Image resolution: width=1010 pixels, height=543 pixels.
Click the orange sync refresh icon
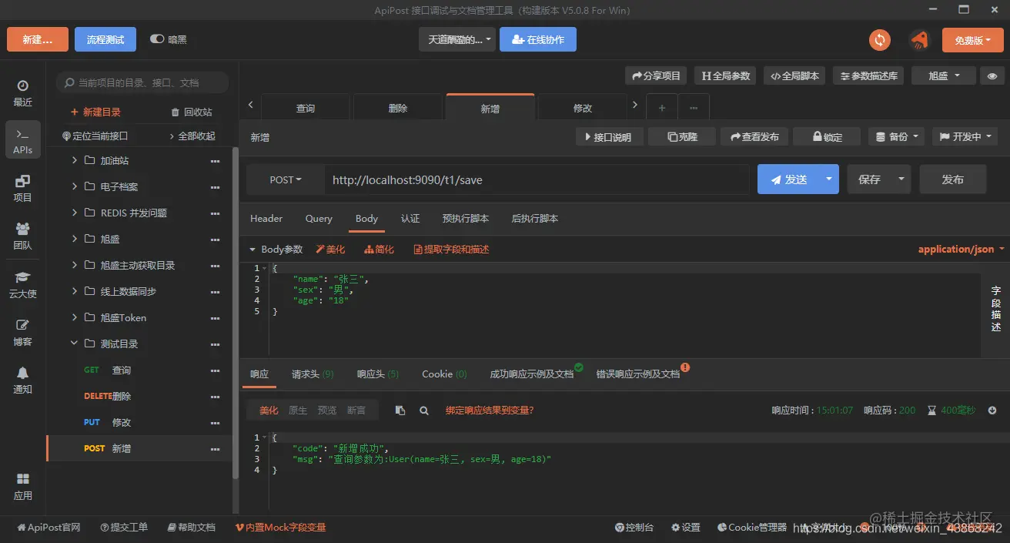coord(879,39)
